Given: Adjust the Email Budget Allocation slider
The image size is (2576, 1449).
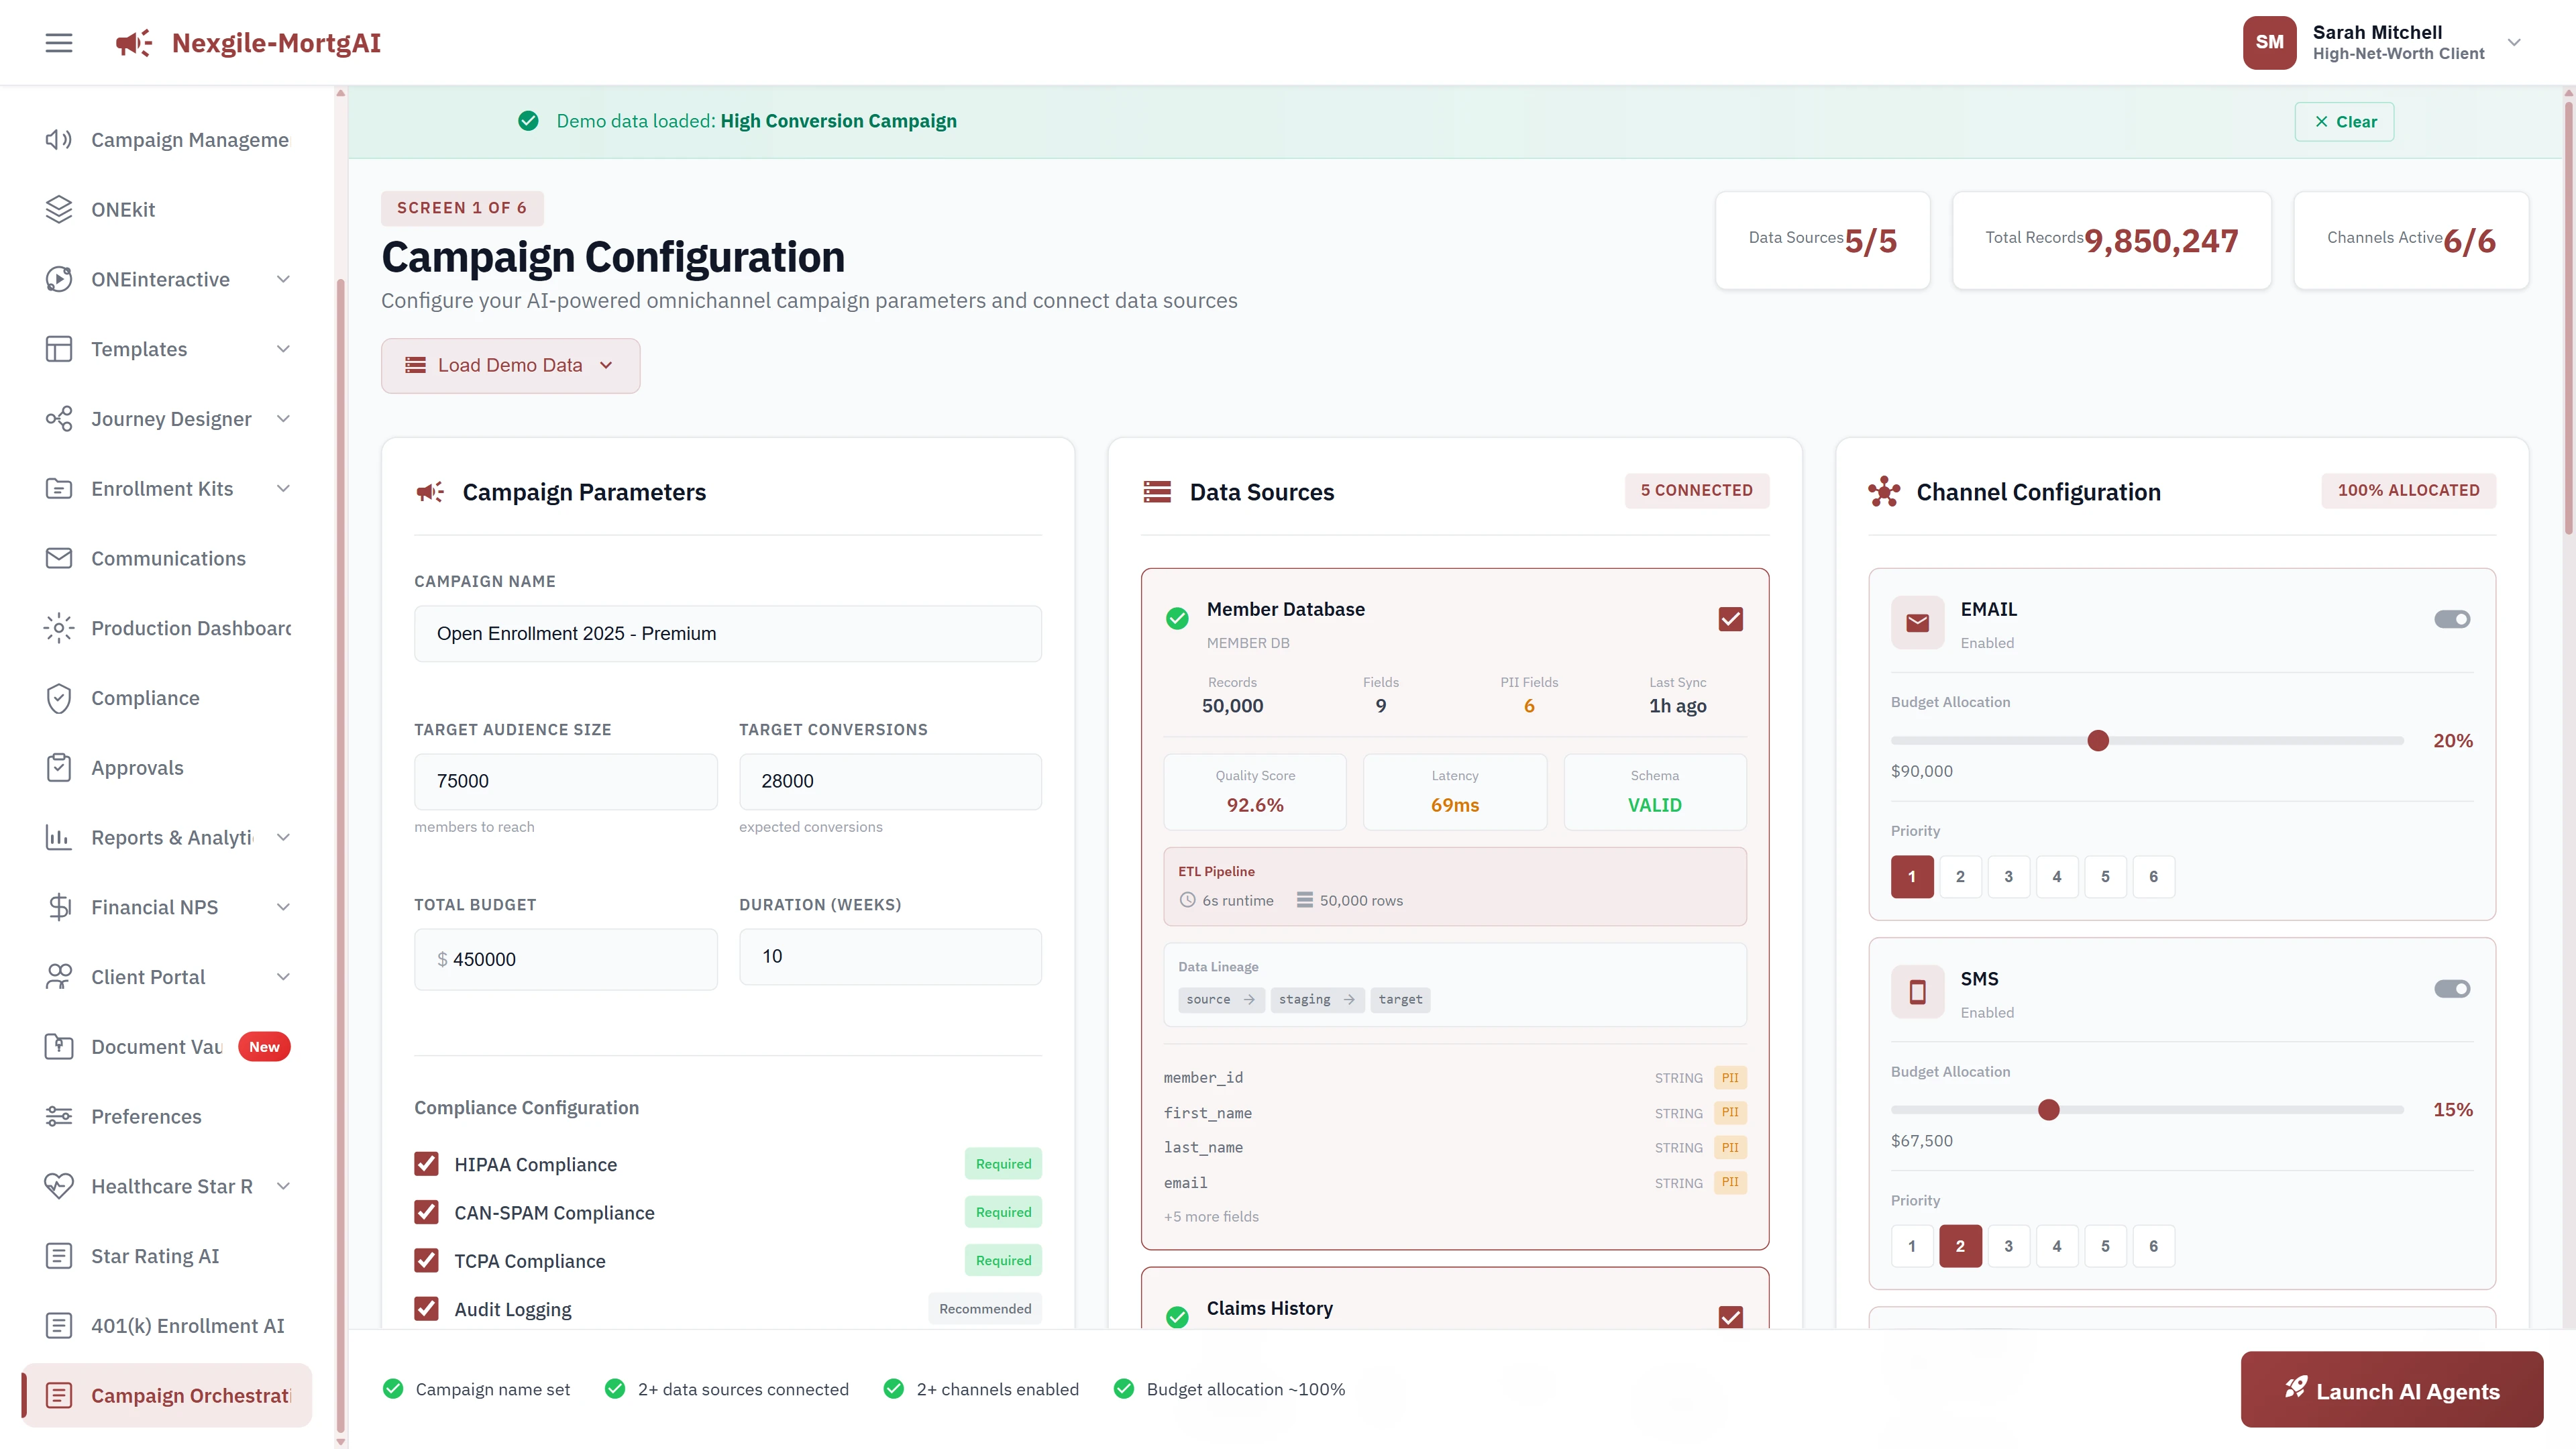Looking at the screenshot, I should tap(2097, 740).
